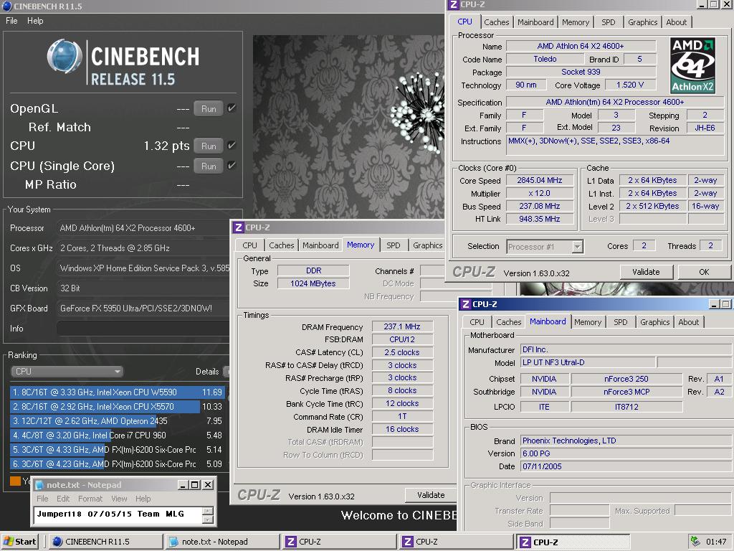Select ranking row Intel Xeon CPU X5570
The height and width of the screenshot is (551, 734).
click(x=117, y=407)
